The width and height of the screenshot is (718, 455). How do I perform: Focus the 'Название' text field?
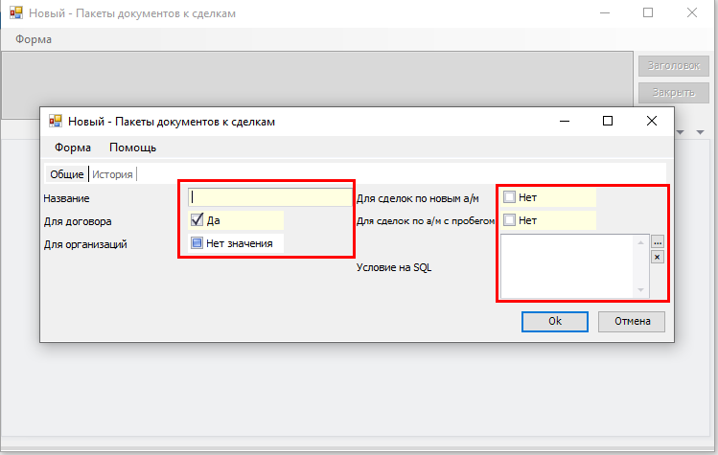pyautogui.click(x=271, y=197)
